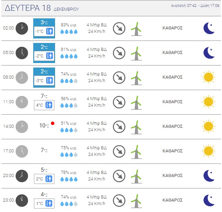This screenshot has height=212, width=222.
Task: Click the moon icon at 23:00
Action: tap(208, 200)
